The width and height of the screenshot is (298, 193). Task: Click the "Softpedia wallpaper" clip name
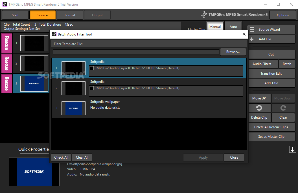[105, 102]
